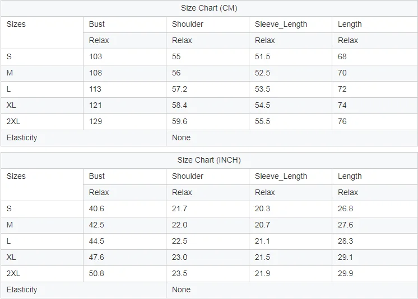Select the sleeve length 54.5 cell

coord(263,105)
